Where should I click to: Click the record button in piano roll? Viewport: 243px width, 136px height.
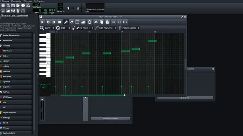48,22
